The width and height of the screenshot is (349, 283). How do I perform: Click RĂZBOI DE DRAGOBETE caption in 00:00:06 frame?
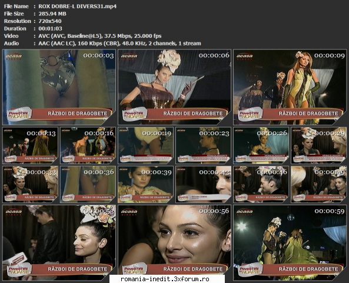pos(193,113)
